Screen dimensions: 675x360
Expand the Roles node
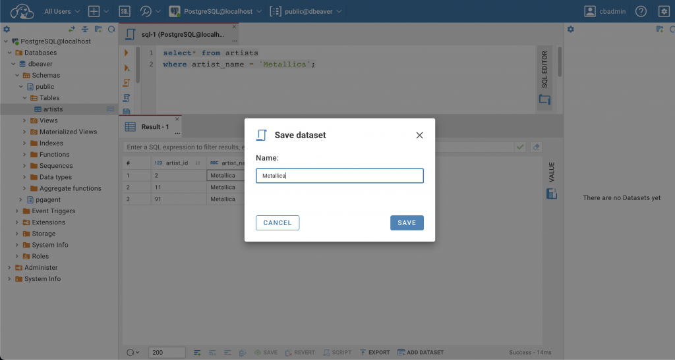(16, 257)
